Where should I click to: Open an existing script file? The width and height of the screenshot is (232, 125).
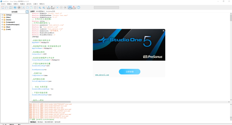(7, 8)
